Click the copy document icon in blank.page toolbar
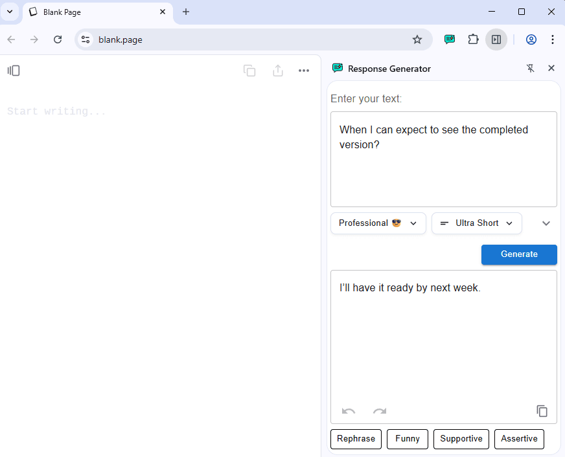 tap(249, 71)
